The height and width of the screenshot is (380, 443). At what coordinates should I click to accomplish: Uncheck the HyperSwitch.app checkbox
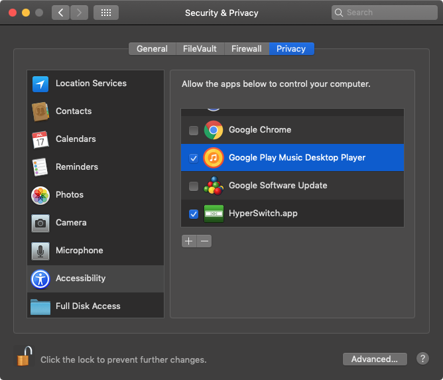(x=194, y=214)
